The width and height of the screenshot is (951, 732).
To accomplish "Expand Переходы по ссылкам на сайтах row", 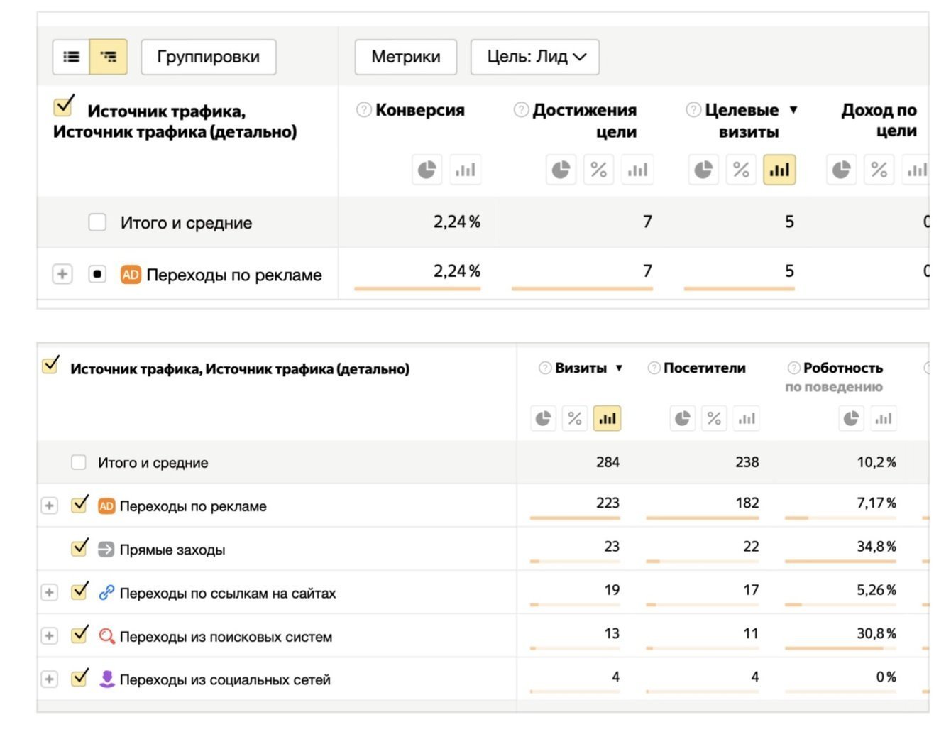I will click(x=49, y=592).
